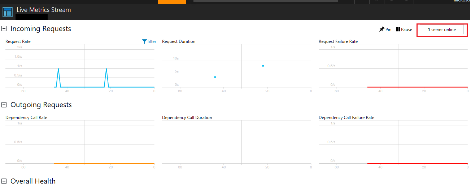Click the Outgoing Requests heading
Screen dimensions: 471x185
41,105
